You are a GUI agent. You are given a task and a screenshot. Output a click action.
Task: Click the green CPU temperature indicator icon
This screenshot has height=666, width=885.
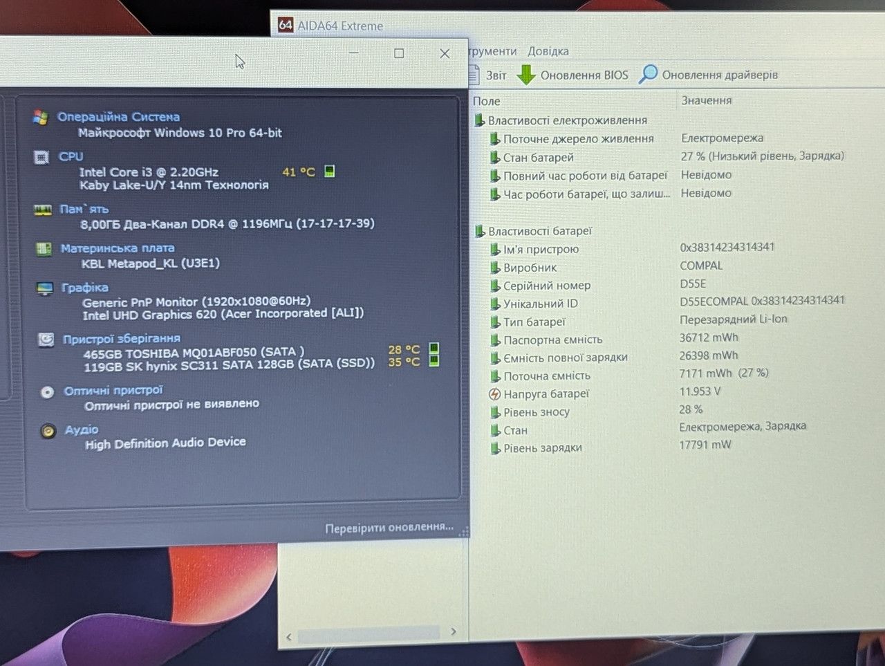coord(330,171)
